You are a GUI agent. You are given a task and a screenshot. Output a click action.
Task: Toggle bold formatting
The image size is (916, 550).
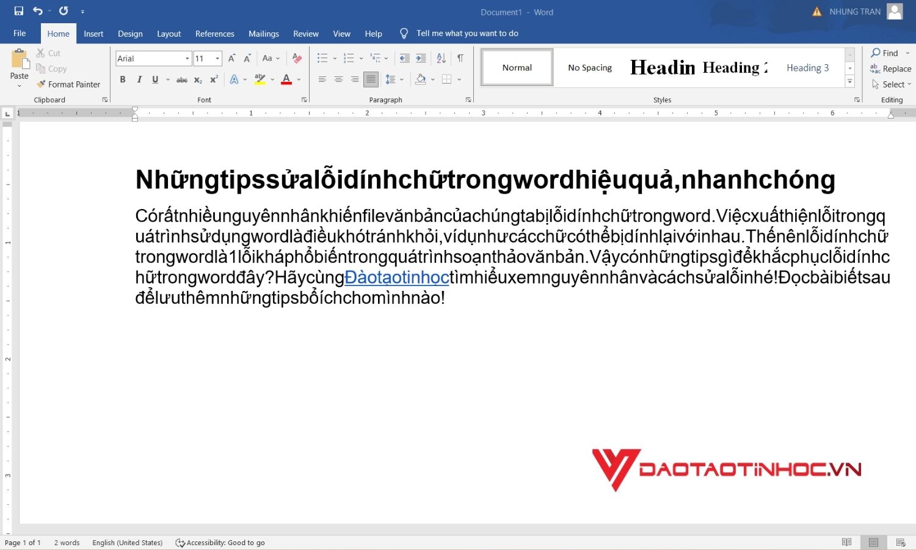123,79
